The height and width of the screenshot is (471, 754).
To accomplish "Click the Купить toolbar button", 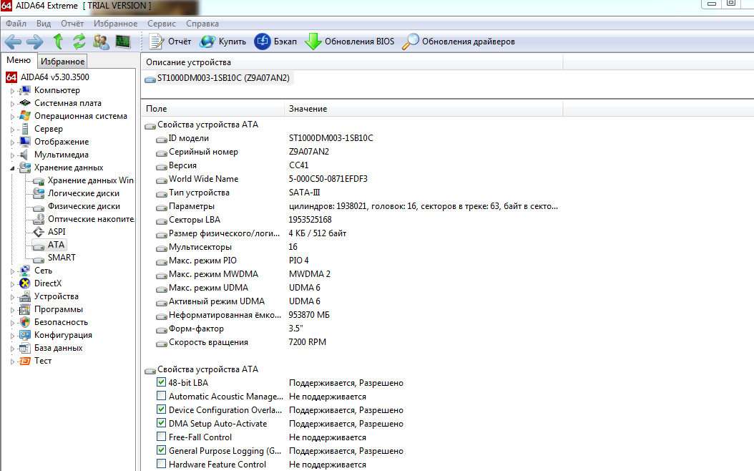I will [222, 42].
